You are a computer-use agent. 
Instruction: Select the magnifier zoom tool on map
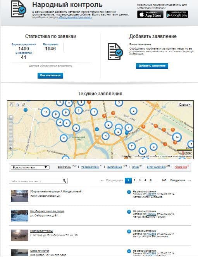pyautogui.click(x=17, y=105)
